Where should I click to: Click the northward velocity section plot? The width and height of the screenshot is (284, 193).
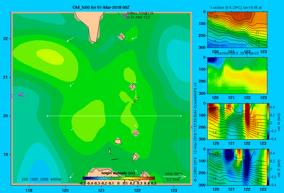[237, 121]
